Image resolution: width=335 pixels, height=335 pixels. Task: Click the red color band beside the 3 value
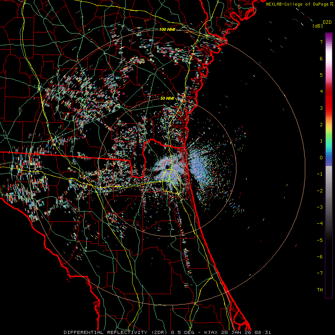[329, 108]
